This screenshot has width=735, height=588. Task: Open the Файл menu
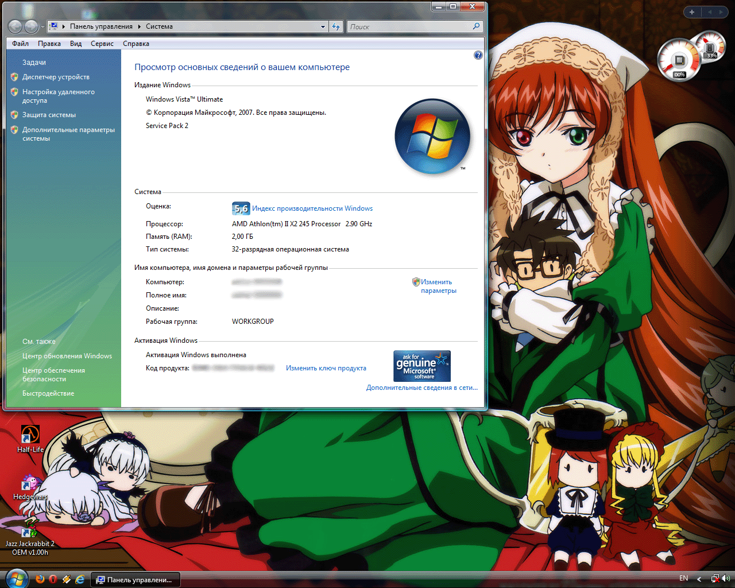20,44
